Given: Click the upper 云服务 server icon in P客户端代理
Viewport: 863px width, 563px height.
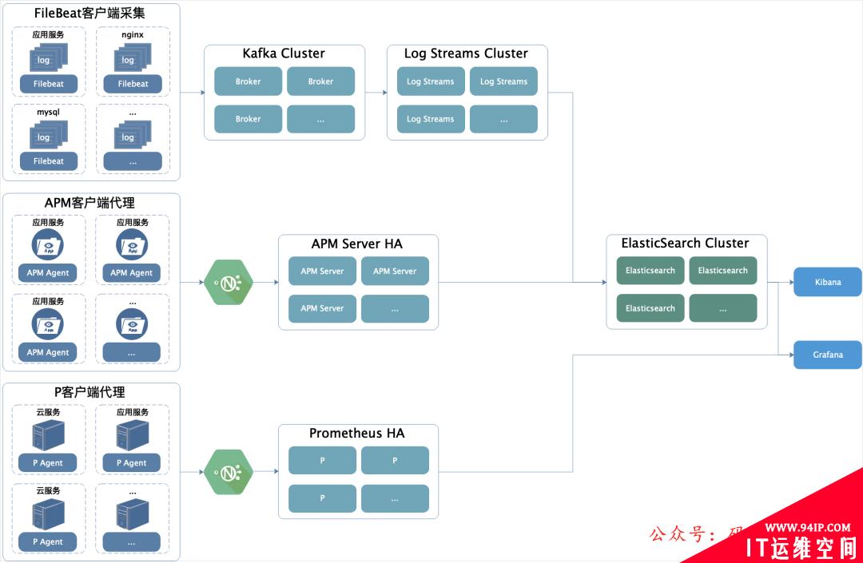Looking at the screenshot, I should (x=49, y=435).
